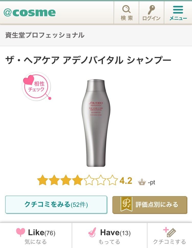Click the 4.2 rating score
Image resolution: width=192 pixels, height=248 pixels.
(x=126, y=181)
